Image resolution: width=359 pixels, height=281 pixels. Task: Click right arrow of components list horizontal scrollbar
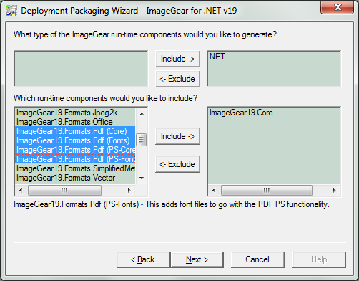tap(129, 190)
